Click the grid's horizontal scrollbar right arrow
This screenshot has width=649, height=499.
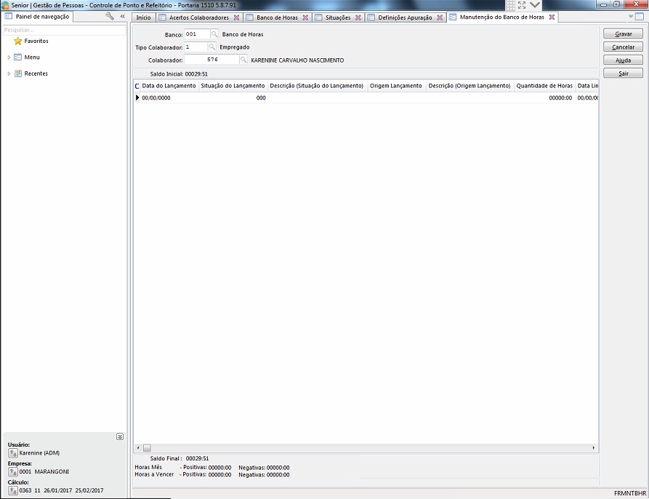(594, 448)
